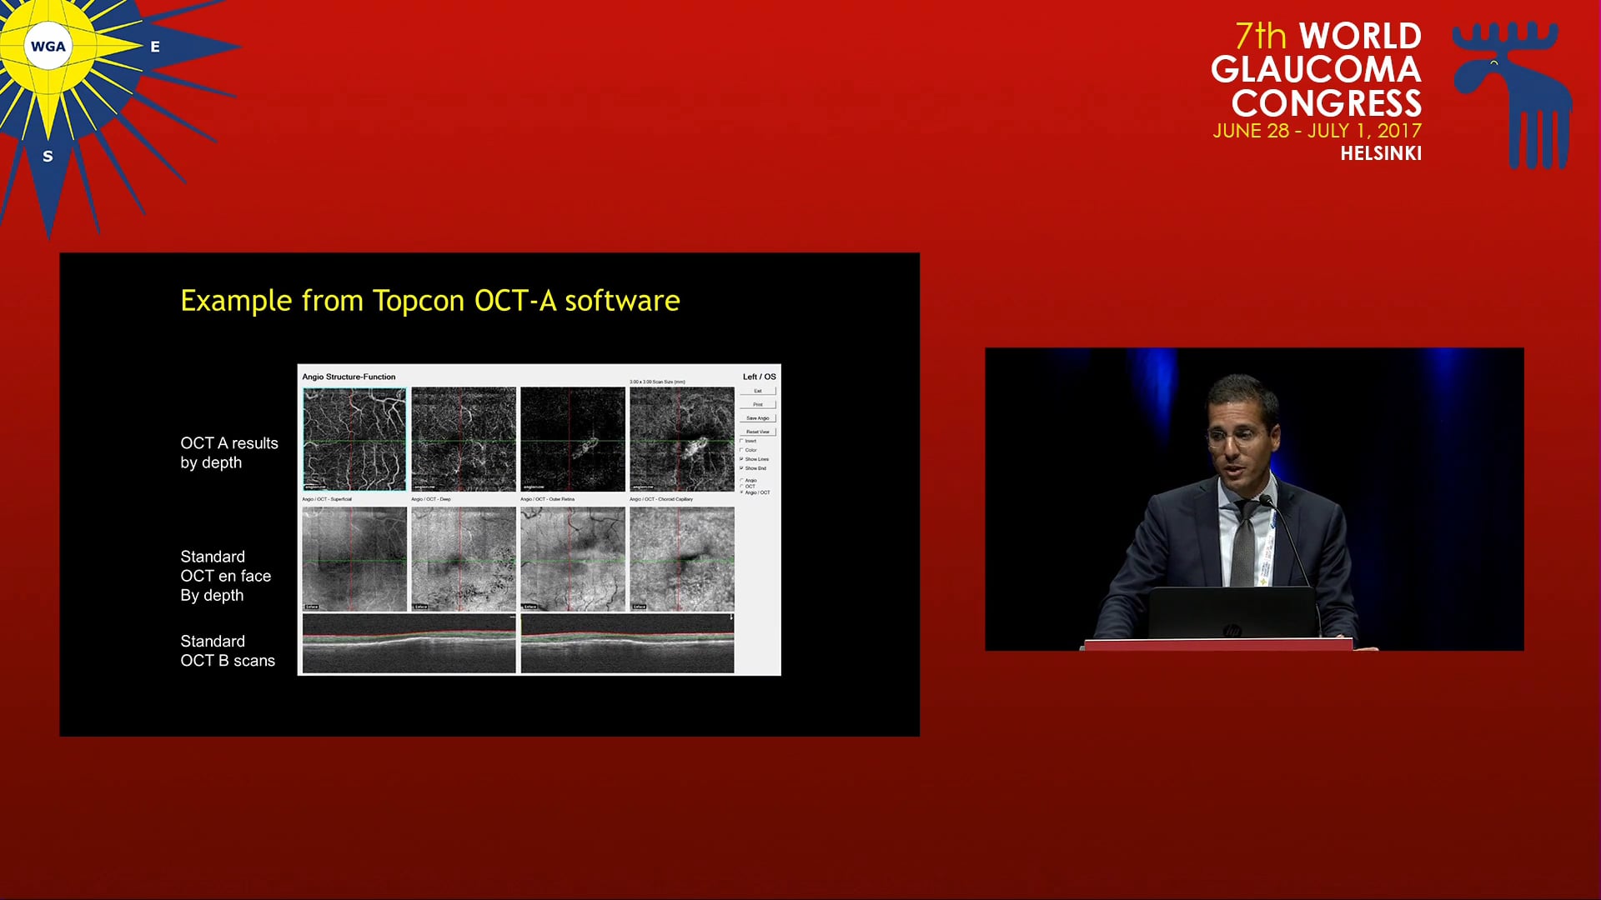Print the Angio Structure-Function report

click(758, 404)
